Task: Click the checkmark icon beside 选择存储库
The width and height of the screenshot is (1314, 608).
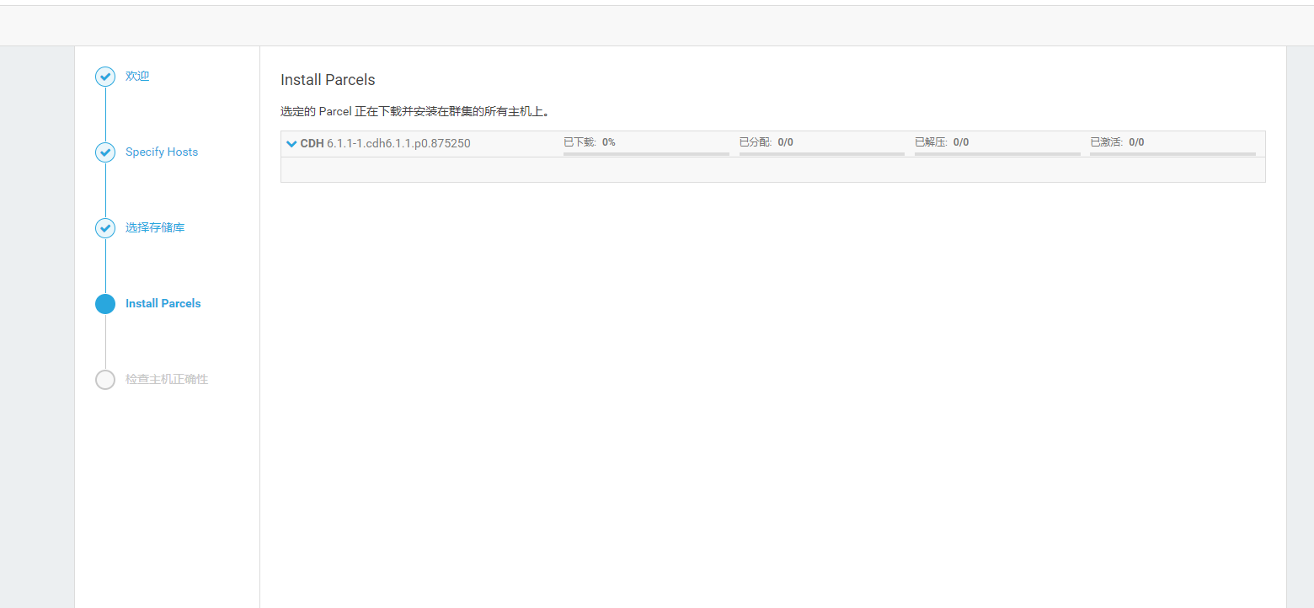Action: click(104, 227)
